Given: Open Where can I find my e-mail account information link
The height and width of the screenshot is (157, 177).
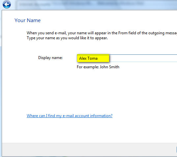Looking at the screenshot, I should pos(70,116).
